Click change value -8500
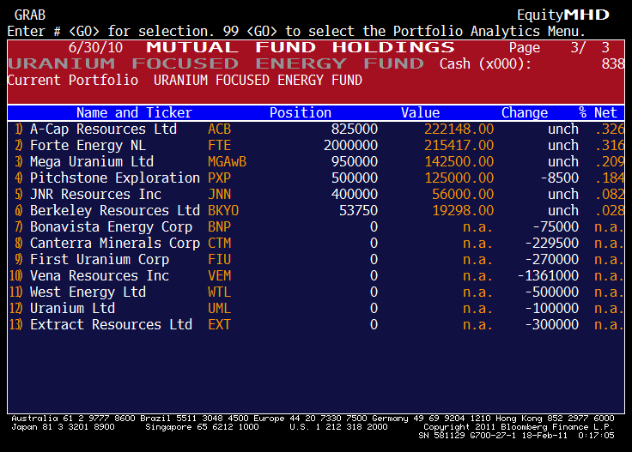This screenshot has height=452, width=632. [560, 178]
